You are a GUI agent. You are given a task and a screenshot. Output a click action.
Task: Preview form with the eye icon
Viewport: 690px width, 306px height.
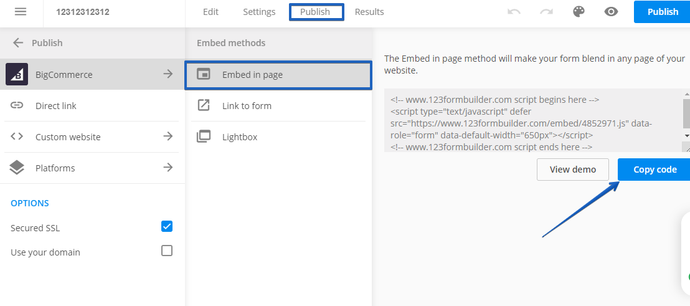pos(611,12)
